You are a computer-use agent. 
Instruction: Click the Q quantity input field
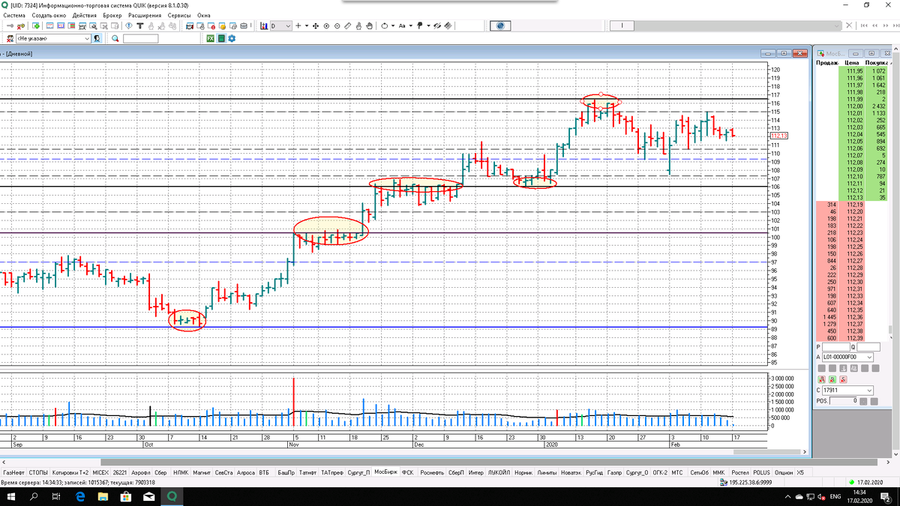pyautogui.click(x=868, y=347)
